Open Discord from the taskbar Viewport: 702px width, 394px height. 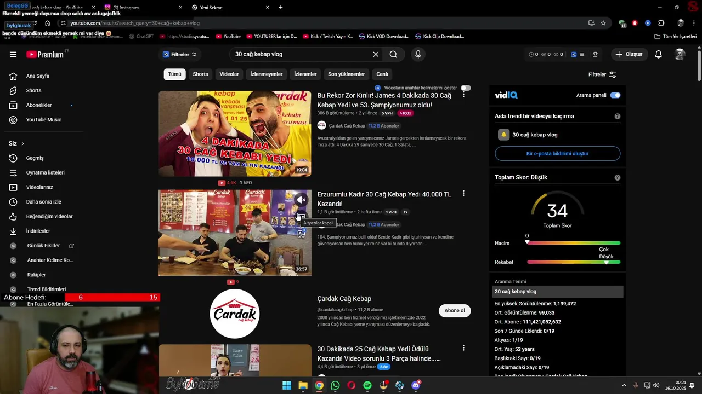[x=416, y=385]
